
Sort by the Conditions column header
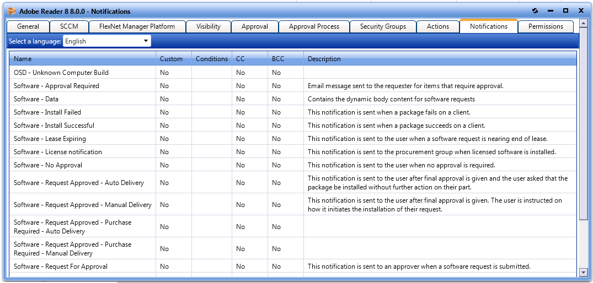tap(212, 59)
